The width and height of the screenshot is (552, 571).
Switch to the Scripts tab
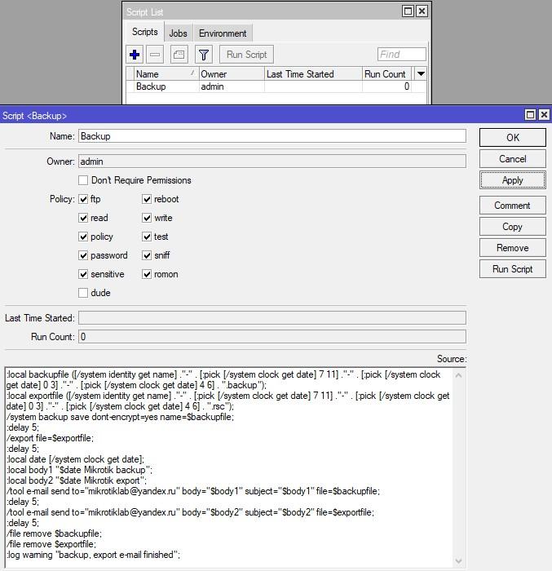coord(145,32)
